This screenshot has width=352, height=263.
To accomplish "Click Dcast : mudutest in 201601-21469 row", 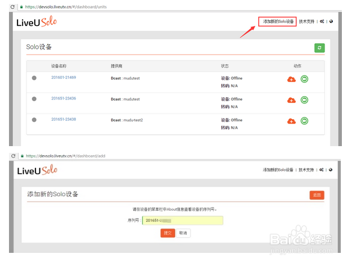I will coord(125,78).
